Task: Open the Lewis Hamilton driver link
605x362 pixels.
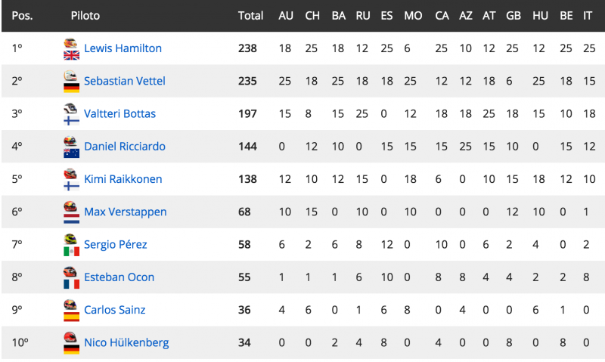Action: (x=123, y=48)
